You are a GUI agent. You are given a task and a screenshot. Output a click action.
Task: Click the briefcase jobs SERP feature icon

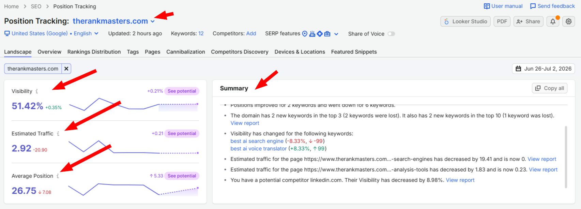[327, 33]
